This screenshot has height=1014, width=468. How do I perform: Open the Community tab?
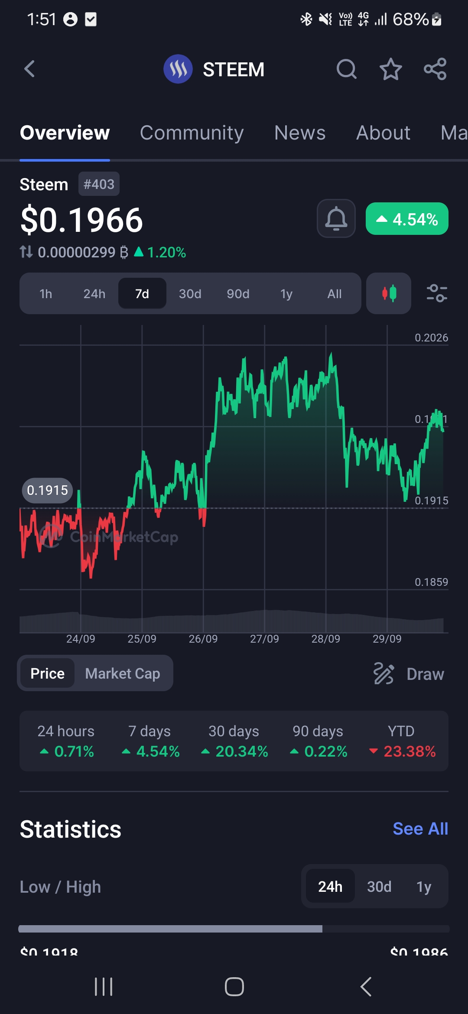192,133
